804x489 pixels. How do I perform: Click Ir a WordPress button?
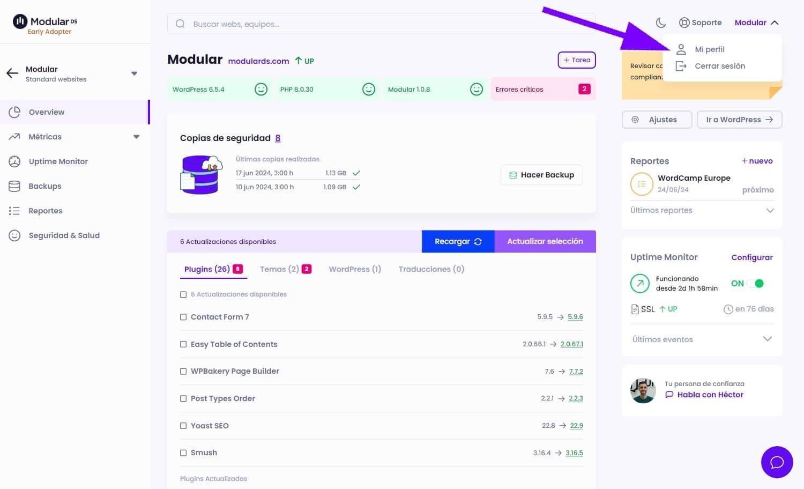pyautogui.click(x=740, y=120)
